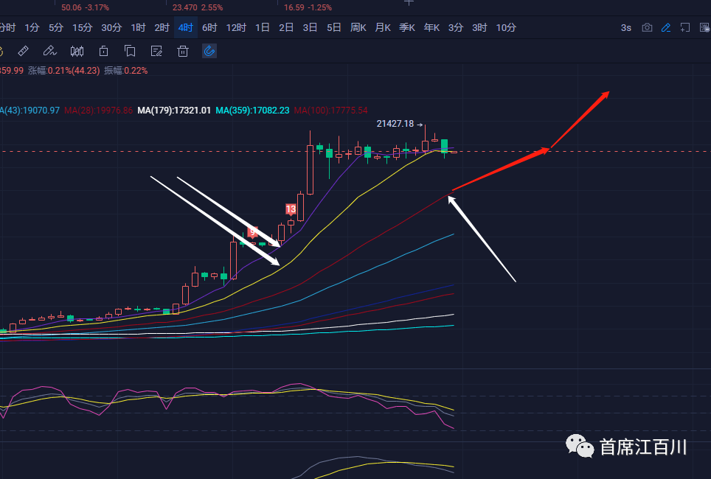The width and height of the screenshot is (711, 479).
Task: Switch to the 5分 timeframe
Action: [56, 28]
